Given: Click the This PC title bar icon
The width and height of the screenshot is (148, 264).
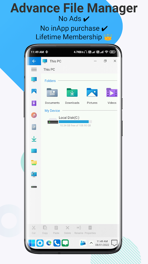Looking at the screenshot, I should 45,61.
